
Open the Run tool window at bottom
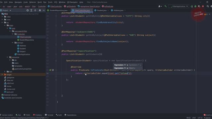point(18,115)
